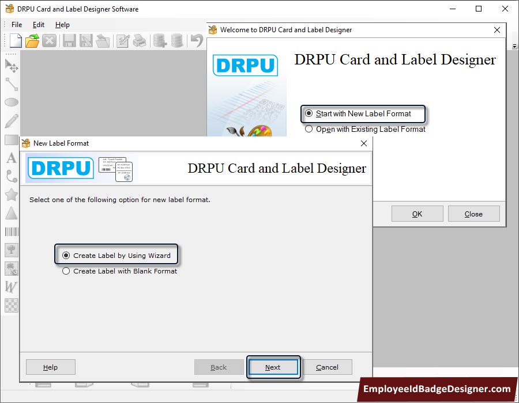Open a file via the folder icon

[32, 41]
